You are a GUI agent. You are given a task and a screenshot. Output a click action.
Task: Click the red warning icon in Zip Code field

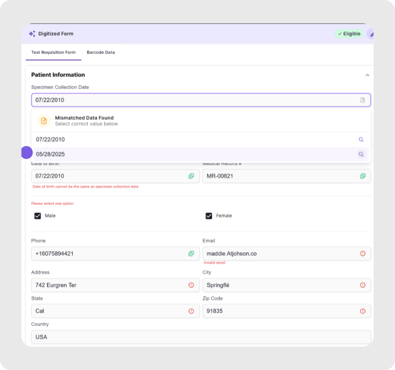coord(362,311)
